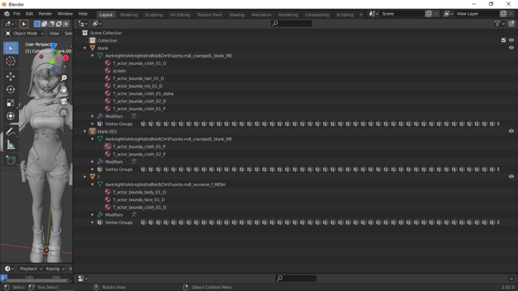Screen dimensions: 518x291
Task: Pick the Measure tool
Action: 10,145
